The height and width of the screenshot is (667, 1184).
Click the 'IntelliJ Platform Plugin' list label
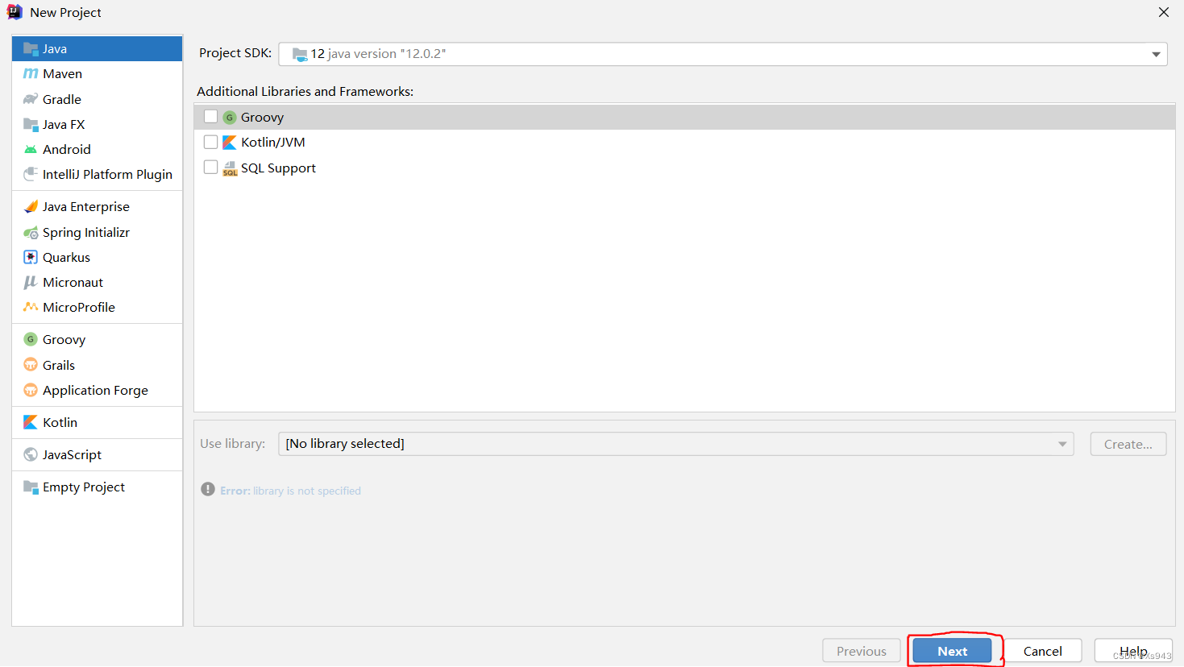[x=107, y=175]
